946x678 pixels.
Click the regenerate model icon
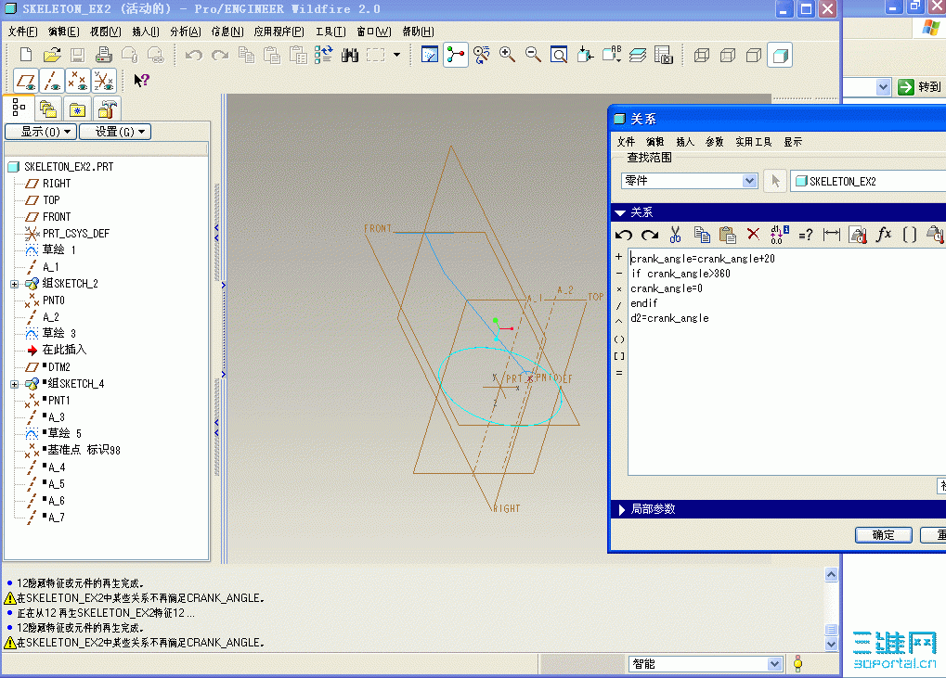323,55
